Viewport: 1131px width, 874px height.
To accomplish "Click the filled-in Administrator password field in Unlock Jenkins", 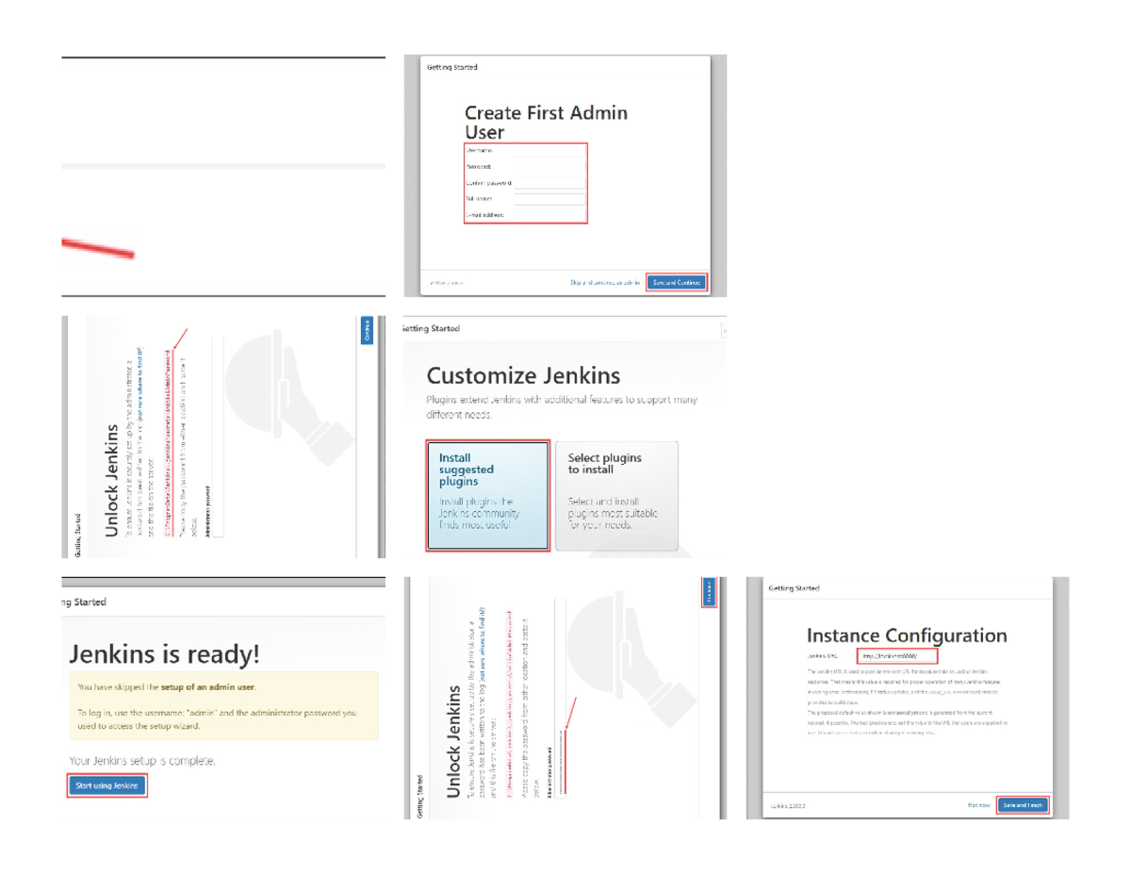I will pyautogui.click(x=560, y=698).
